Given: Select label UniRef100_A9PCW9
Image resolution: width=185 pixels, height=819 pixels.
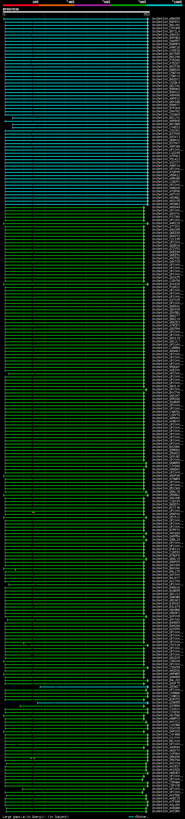Looking at the screenshot, I should click(166, 146).
